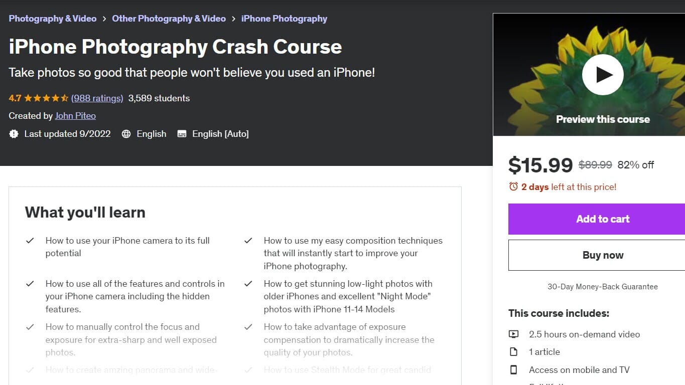Open Other Photography & Video breadcrumb

[169, 18]
